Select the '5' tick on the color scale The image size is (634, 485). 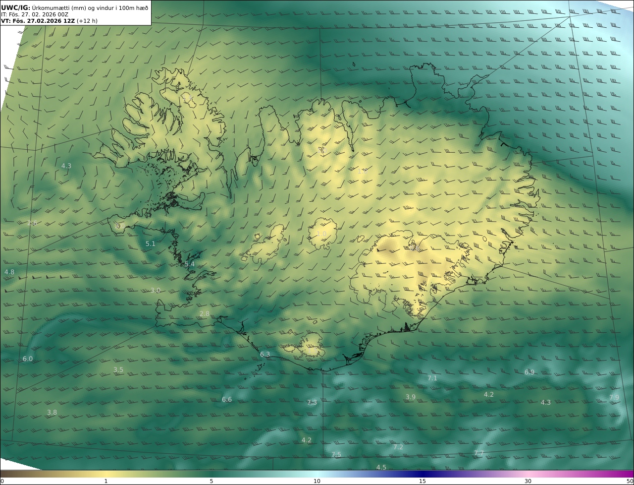[211, 481]
